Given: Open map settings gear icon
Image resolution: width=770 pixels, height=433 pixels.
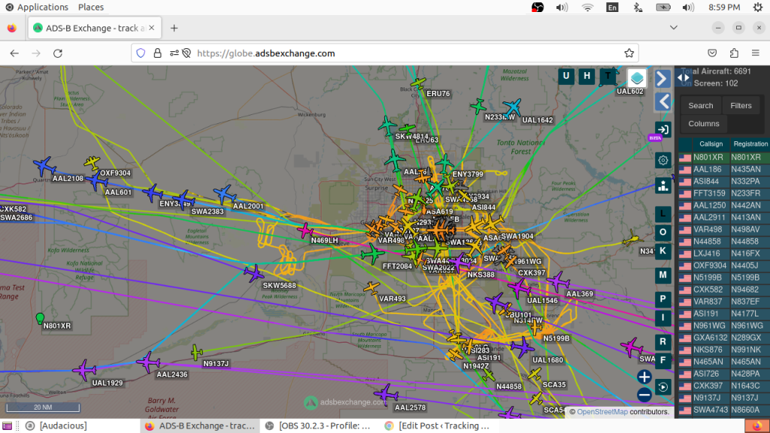Looking at the screenshot, I should click(663, 160).
